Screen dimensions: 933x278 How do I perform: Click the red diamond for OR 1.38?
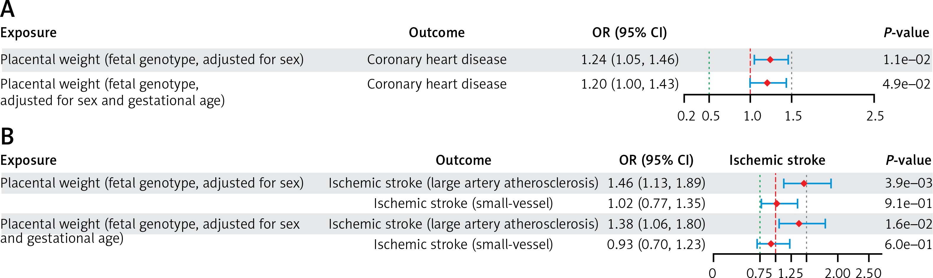pos(799,224)
